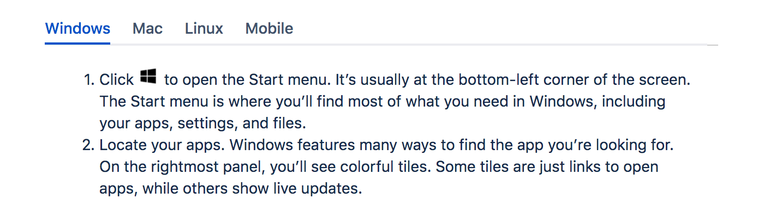Switch to the Mac tab
This screenshot has width=764, height=223.
147,28
